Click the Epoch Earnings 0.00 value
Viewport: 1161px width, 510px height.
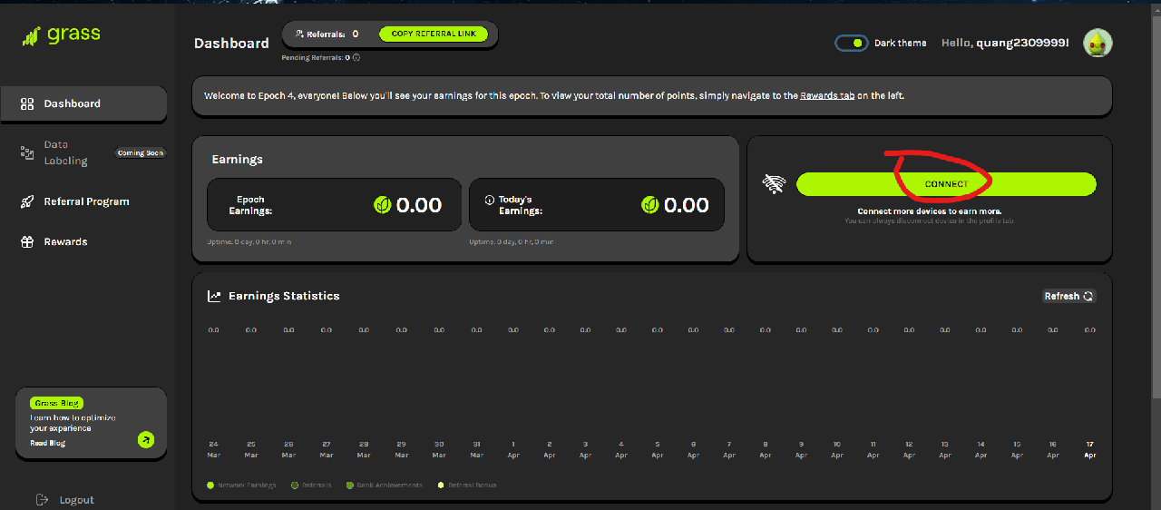[x=419, y=205]
